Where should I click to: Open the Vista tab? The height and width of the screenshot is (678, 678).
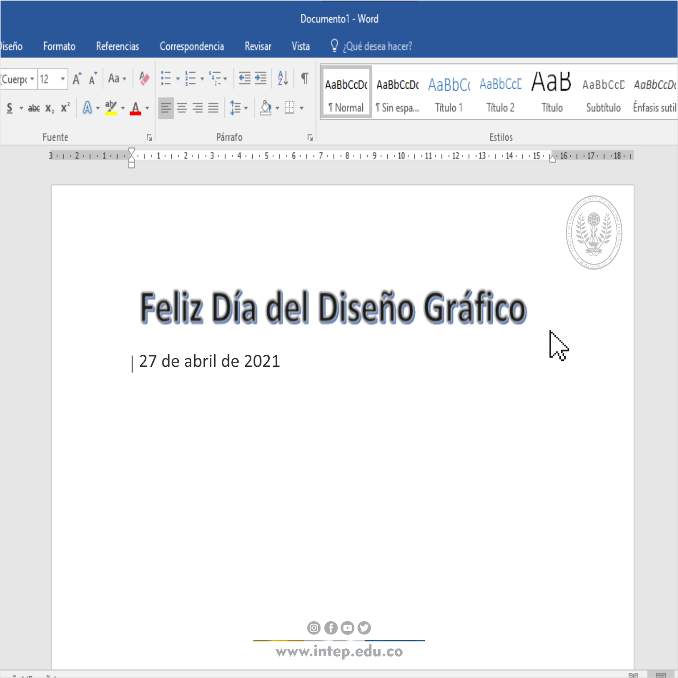pos(301,46)
